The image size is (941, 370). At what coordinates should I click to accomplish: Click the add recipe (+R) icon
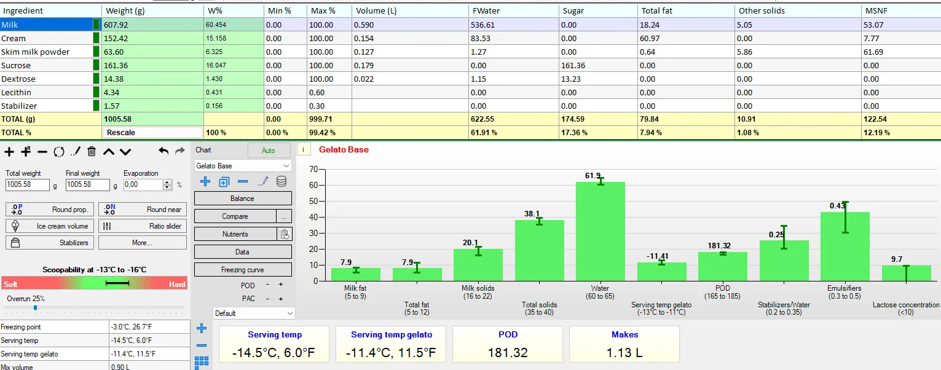pyautogui.click(x=26, y=152)
